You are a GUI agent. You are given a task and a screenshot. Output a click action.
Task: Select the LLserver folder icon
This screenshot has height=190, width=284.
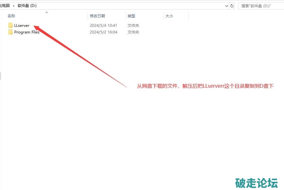[10, 26]
